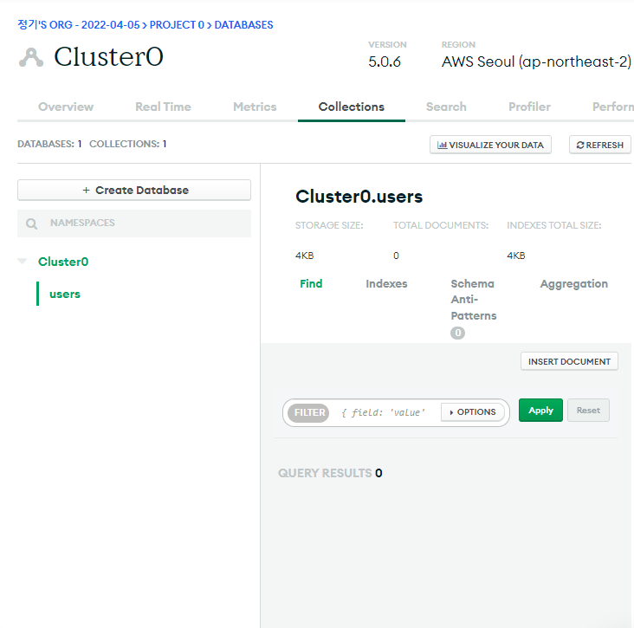The image size is (634, 628).
Task: Click the QUERY RESULTS 0 label
Action: 330,473
